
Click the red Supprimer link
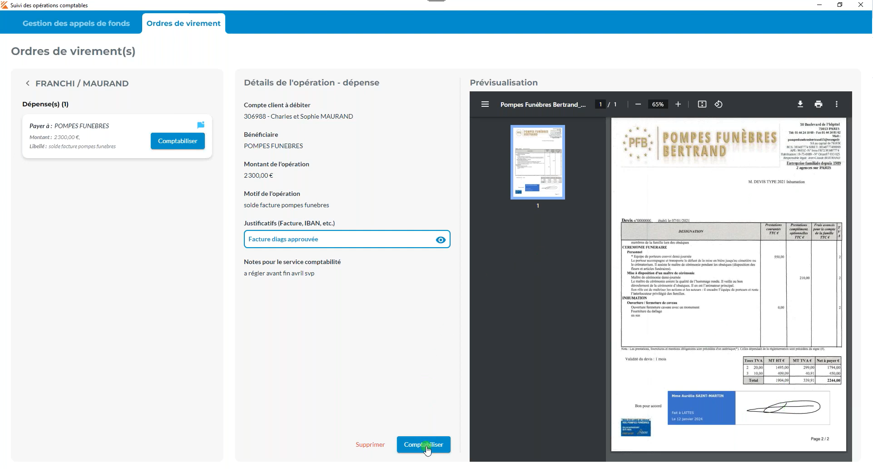point(370,444)
